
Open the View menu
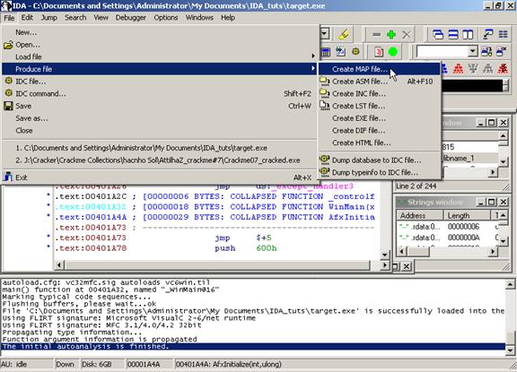coord(101,17)
